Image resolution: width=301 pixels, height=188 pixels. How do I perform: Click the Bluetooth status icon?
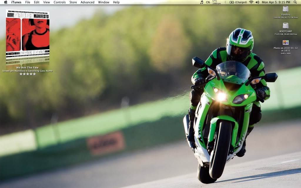tap(225, 2)
